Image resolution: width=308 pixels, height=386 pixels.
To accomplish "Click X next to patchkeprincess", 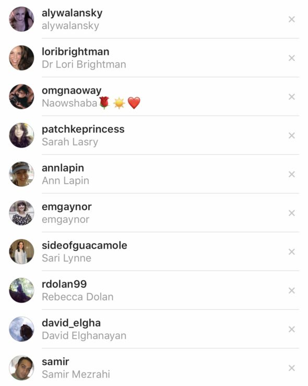I will pos(291,135).
